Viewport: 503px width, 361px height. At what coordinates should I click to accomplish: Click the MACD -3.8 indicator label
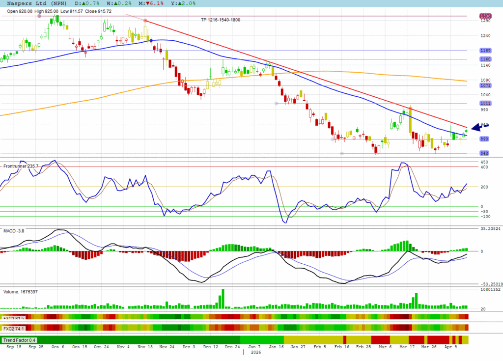(x=14, y=230)
